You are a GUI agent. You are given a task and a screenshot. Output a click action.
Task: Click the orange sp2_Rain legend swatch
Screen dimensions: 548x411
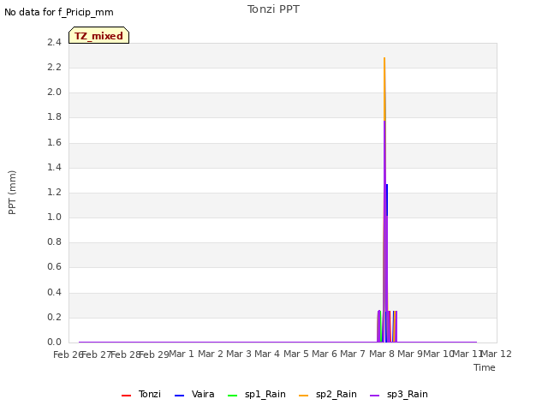[304, 396]
